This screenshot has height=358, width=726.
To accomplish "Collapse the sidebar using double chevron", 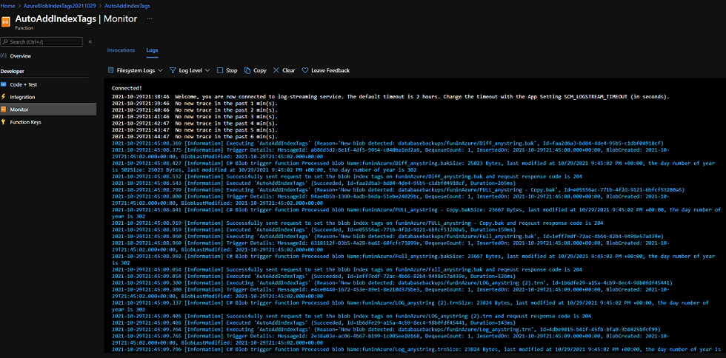I will (90, 41).
